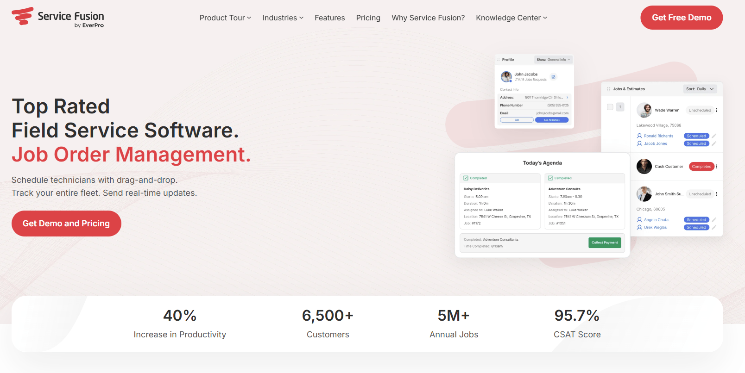This screenshot has width=745, height=373.
Task: Click the Scheduled badge for Angelo Chata
Action: (696, 220)
